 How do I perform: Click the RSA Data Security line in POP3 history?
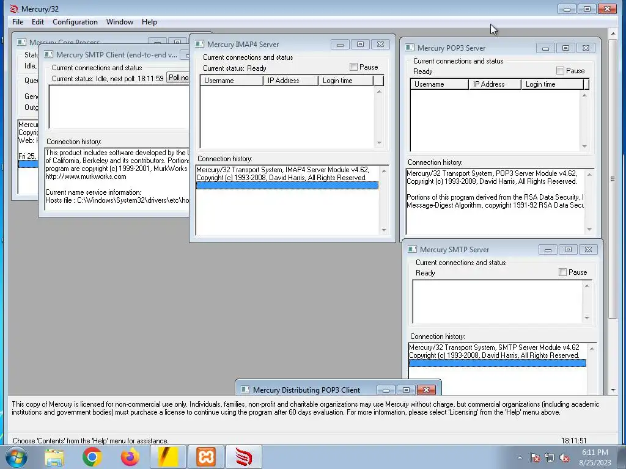(x=495, y=197)
